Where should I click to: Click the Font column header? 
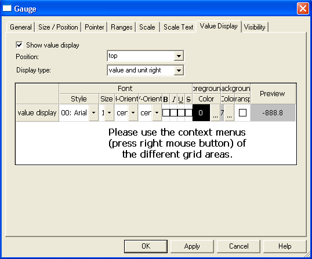tap(125, 88)
